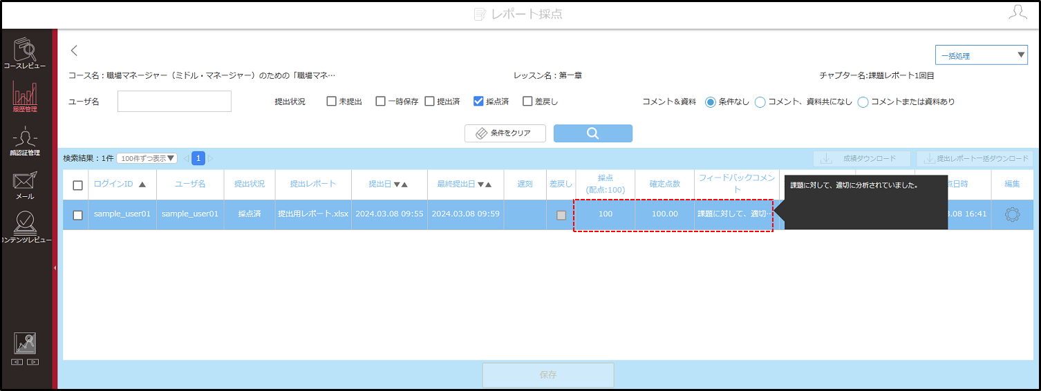Image resolution: width=1041 pixels, height=391 pixels.
Task: Click 確定点数 value 100.00
Action: click(665, 214)
